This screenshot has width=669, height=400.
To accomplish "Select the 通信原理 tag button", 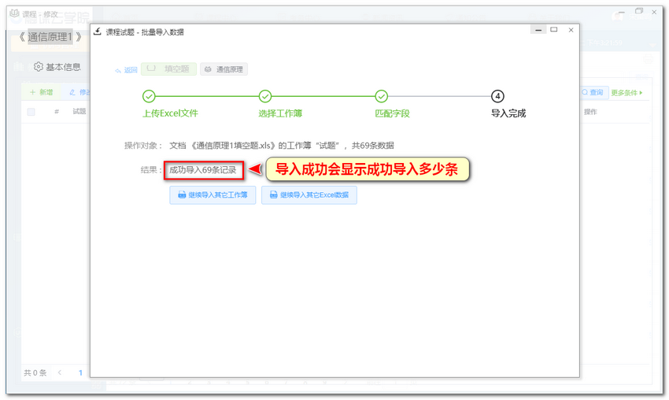I will (224, 69).
